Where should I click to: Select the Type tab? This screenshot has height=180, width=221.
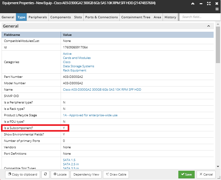(x=21, y=17)
